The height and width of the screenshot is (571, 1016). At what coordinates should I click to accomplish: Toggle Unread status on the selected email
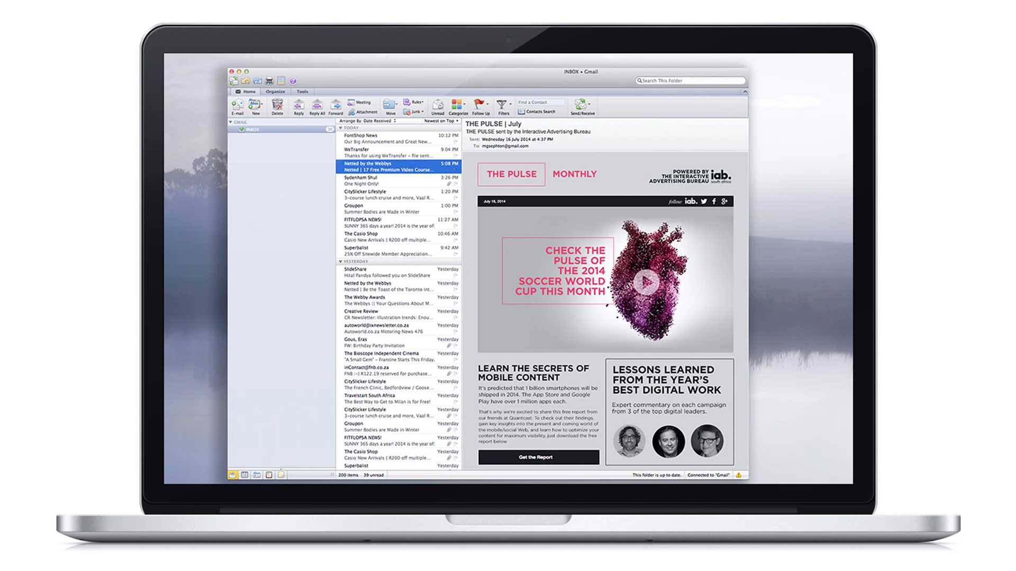[438, 106]
